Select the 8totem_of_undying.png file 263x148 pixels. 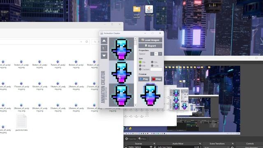click(76, 64)
